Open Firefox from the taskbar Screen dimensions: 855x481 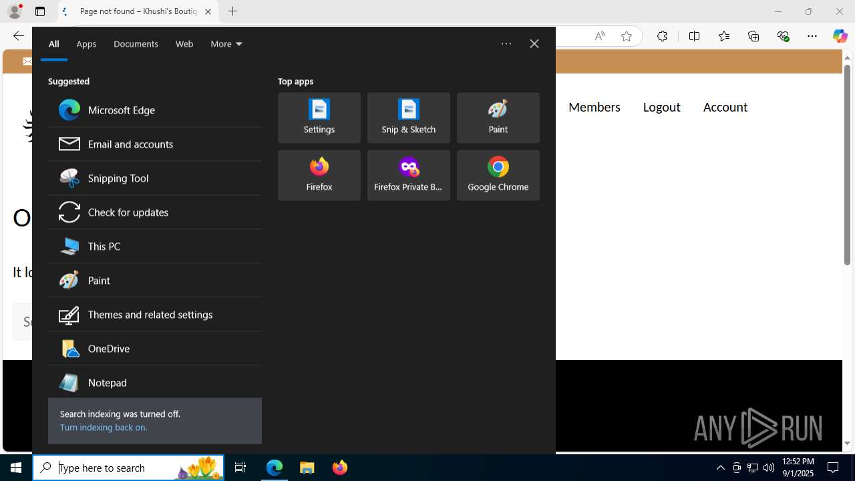click(x=340, y=468)
